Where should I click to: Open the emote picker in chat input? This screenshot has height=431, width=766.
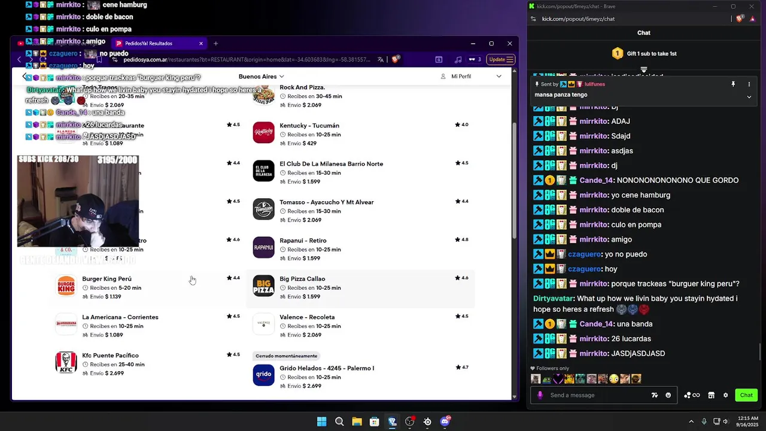(668, 395)
